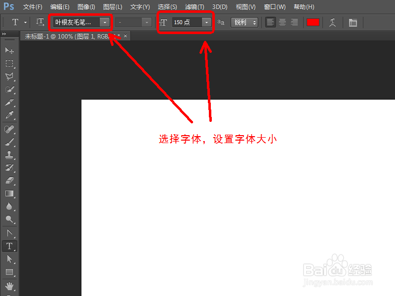Image resolution: width=395 pixels, height=296 pixels.
Task: Select the Path Selection tool
Action: pyautogui.click(x=9, y=259)
